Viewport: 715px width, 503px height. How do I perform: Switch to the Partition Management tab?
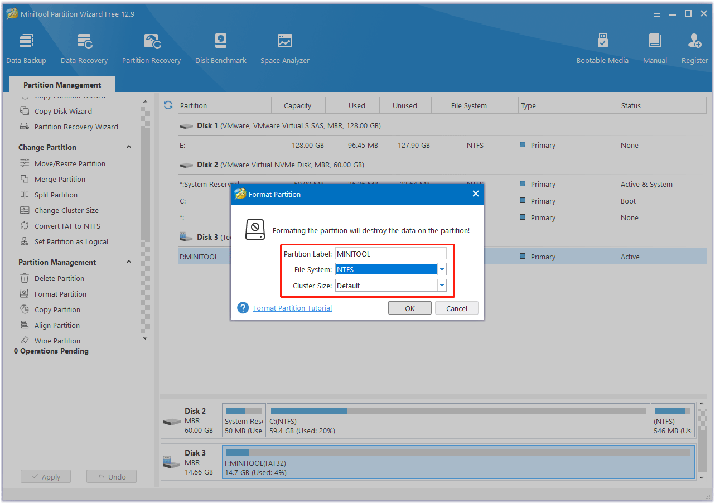point(61,84)
